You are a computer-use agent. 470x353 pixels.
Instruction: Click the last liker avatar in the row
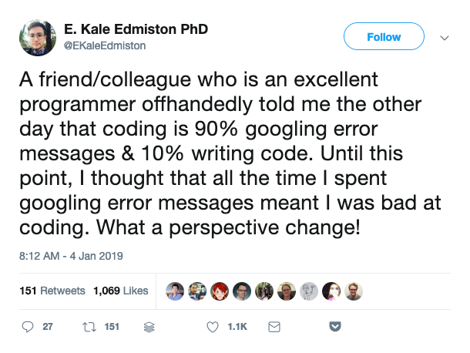pyautogui.click(x=354, y=291)
